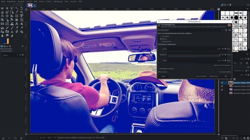This screenshot has height=140, width=250.
Task: Select the Measure tool
Action: tap(2, 16)
